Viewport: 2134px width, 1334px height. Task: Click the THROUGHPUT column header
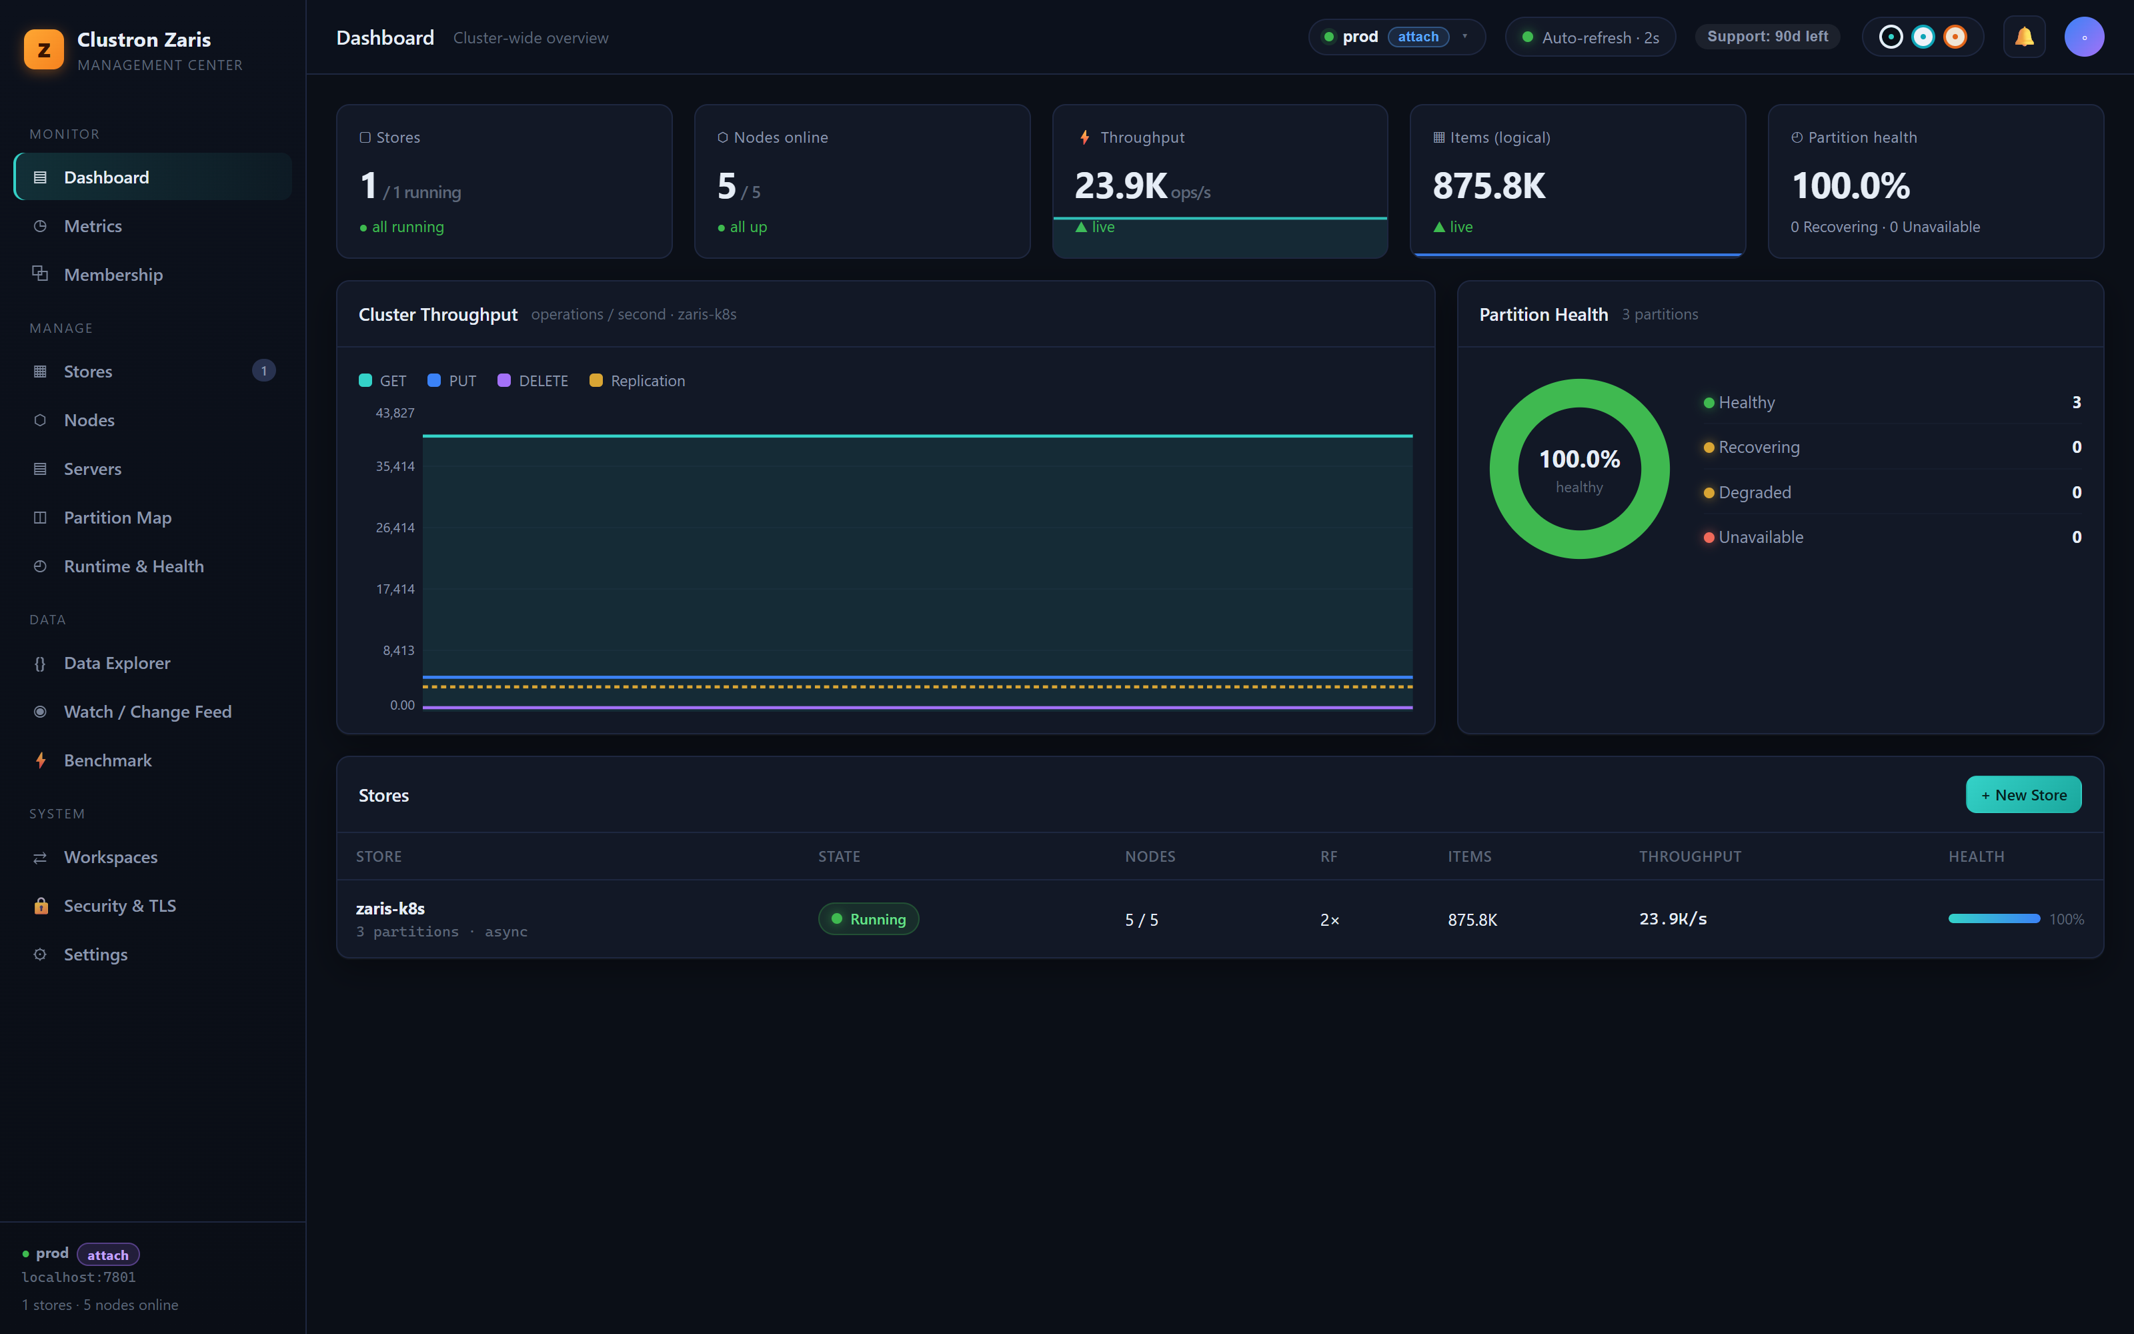pos(1690,856)
